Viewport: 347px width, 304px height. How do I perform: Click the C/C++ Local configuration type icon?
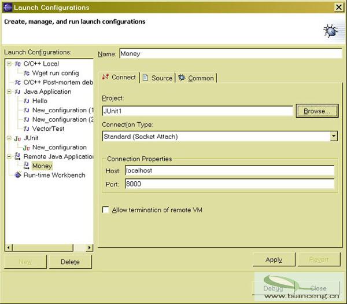click(x=18, y=64)
